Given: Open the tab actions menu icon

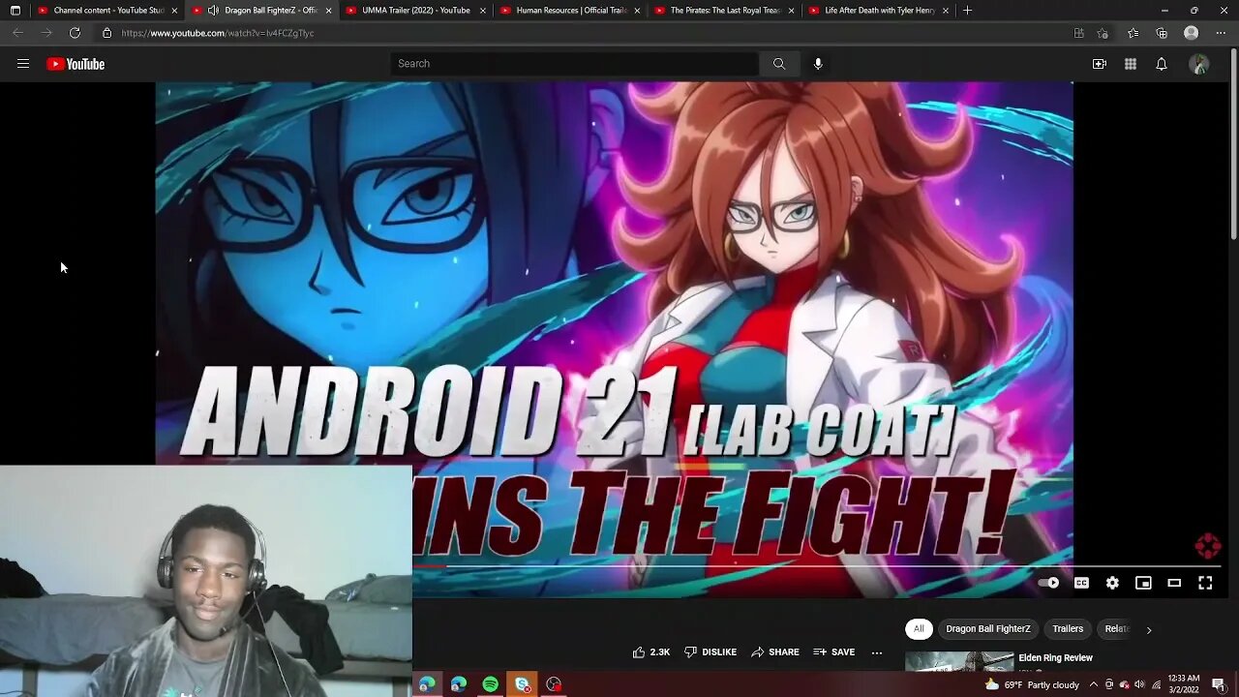Looking at the screenshot, I should [x=15, y=10].
